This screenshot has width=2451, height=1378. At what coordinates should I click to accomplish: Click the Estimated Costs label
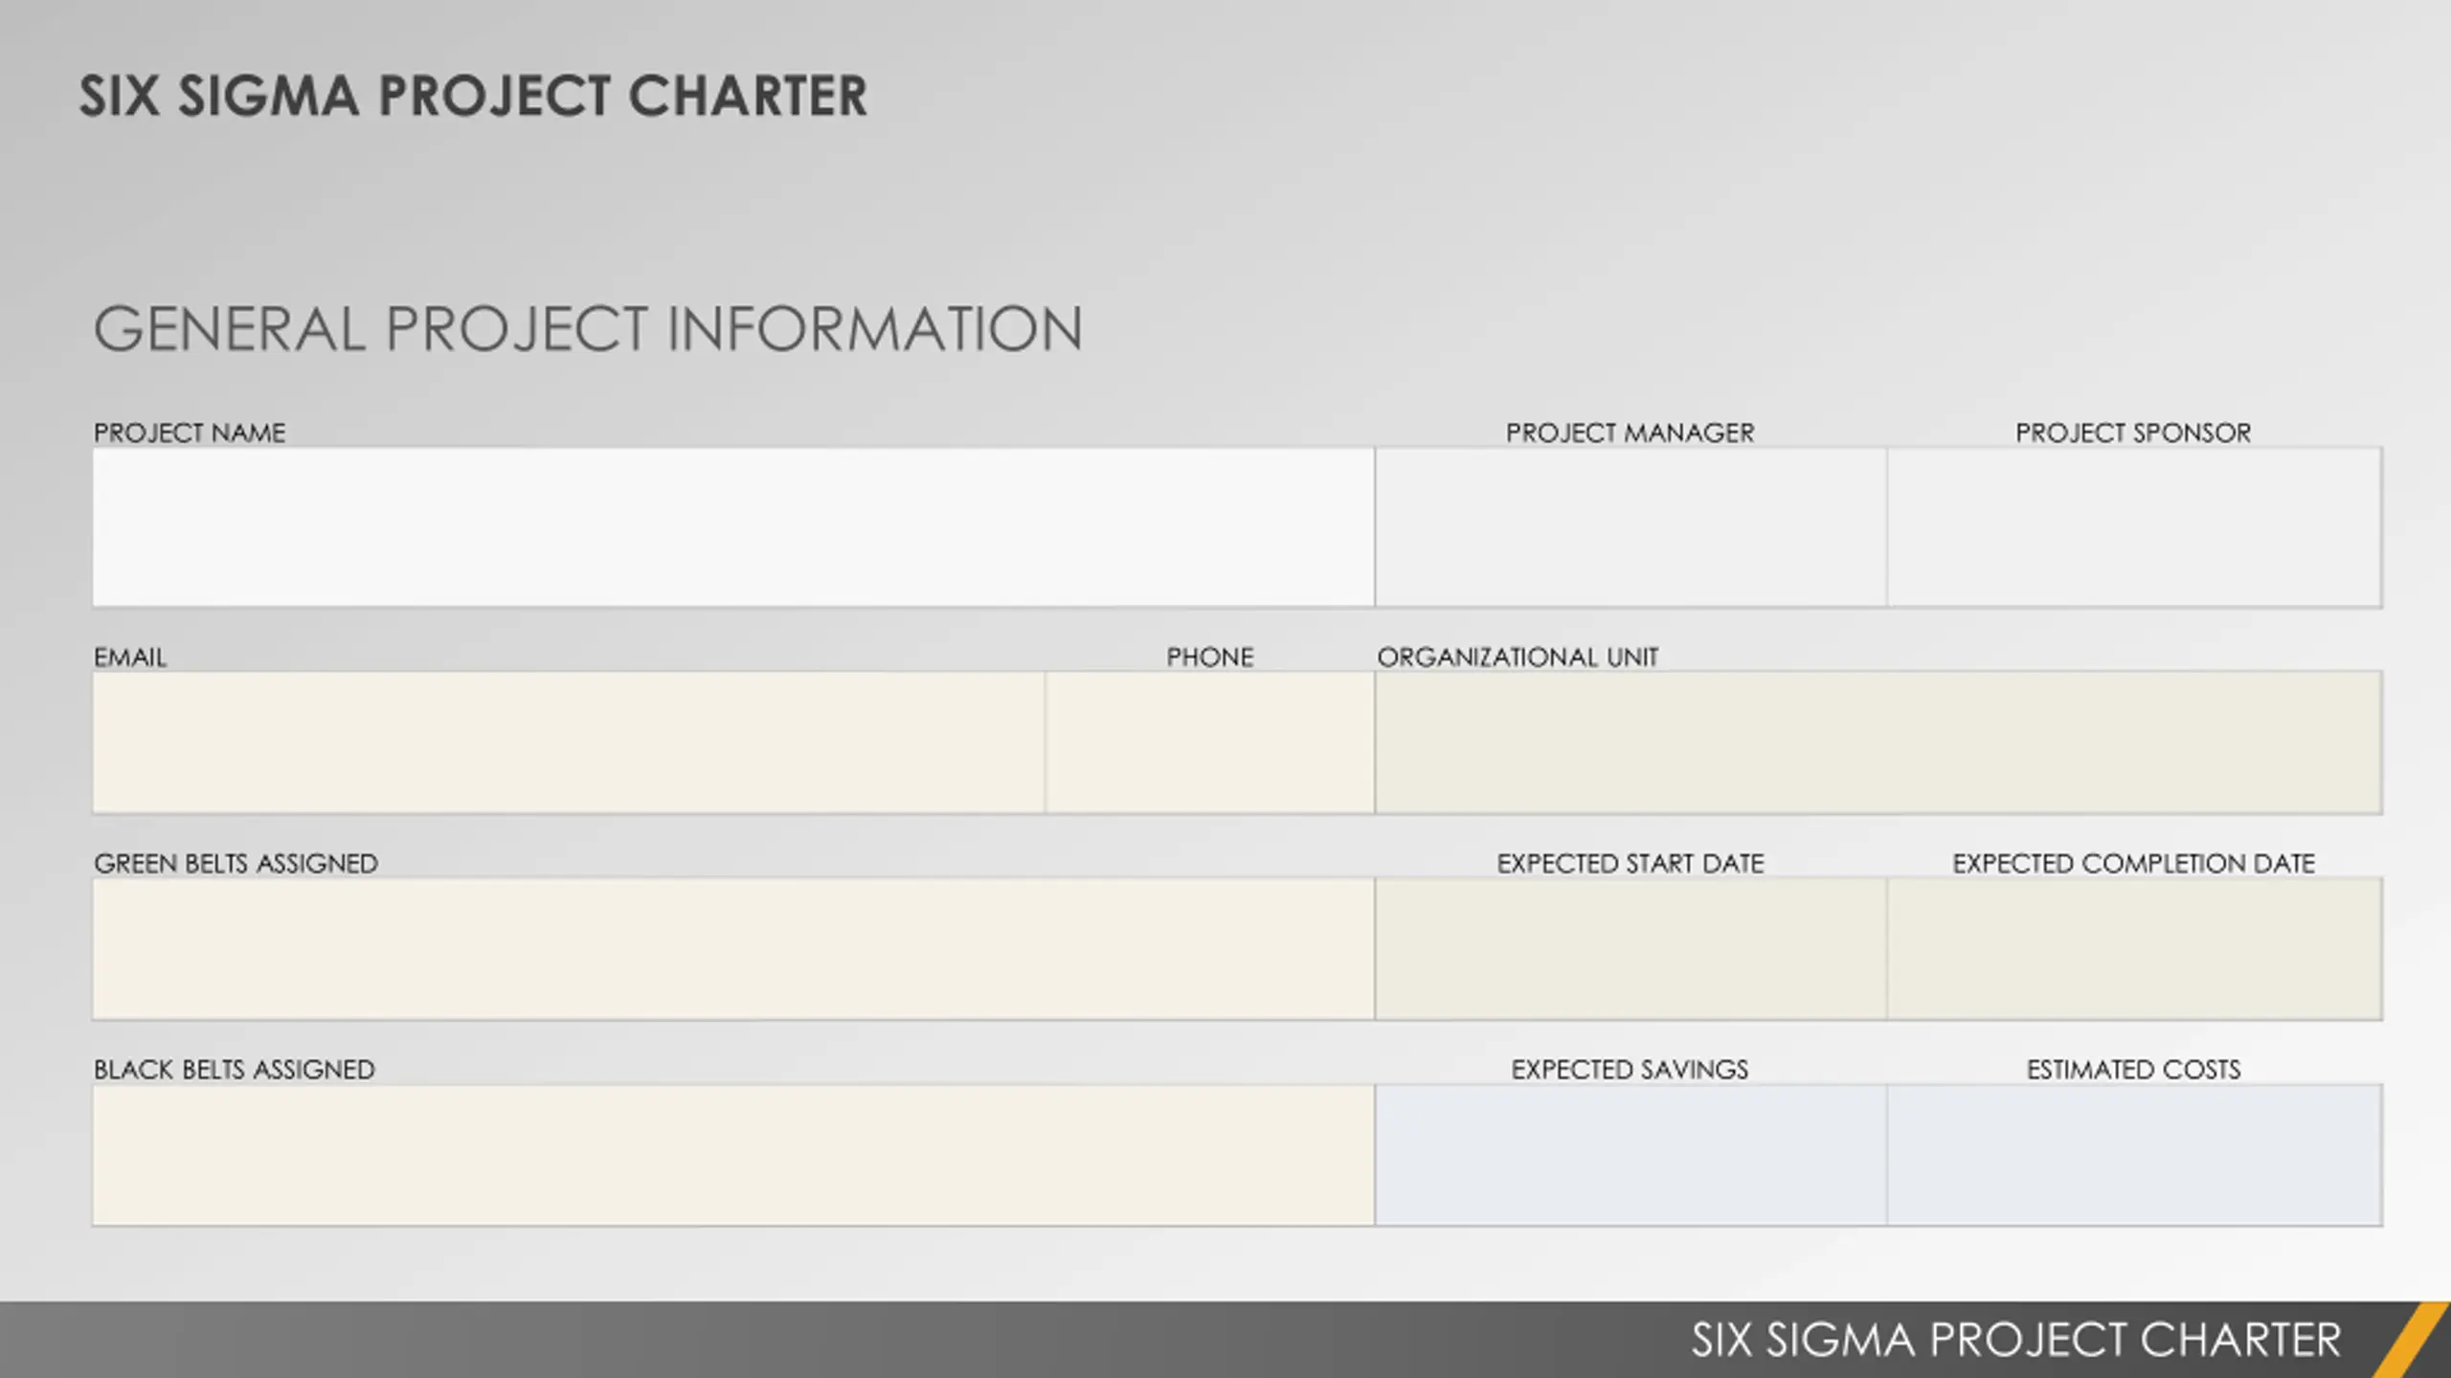tap(2133, 1069)
